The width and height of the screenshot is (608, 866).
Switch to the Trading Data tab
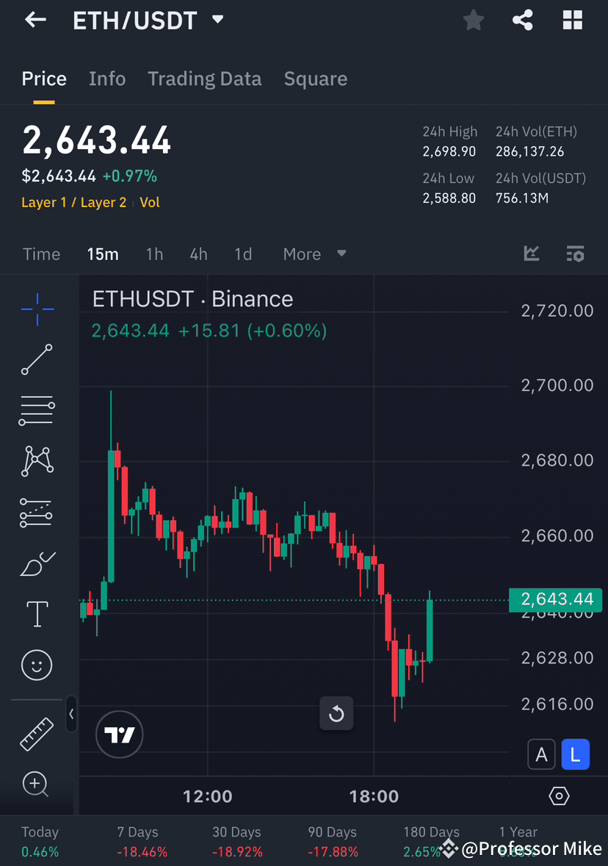coord(204,79)
